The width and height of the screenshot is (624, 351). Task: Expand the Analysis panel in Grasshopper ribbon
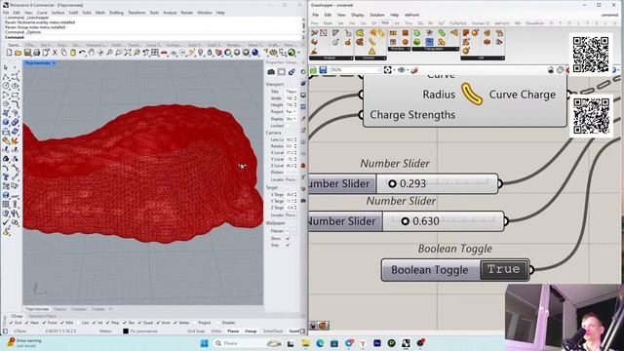(x=331, y=58)
